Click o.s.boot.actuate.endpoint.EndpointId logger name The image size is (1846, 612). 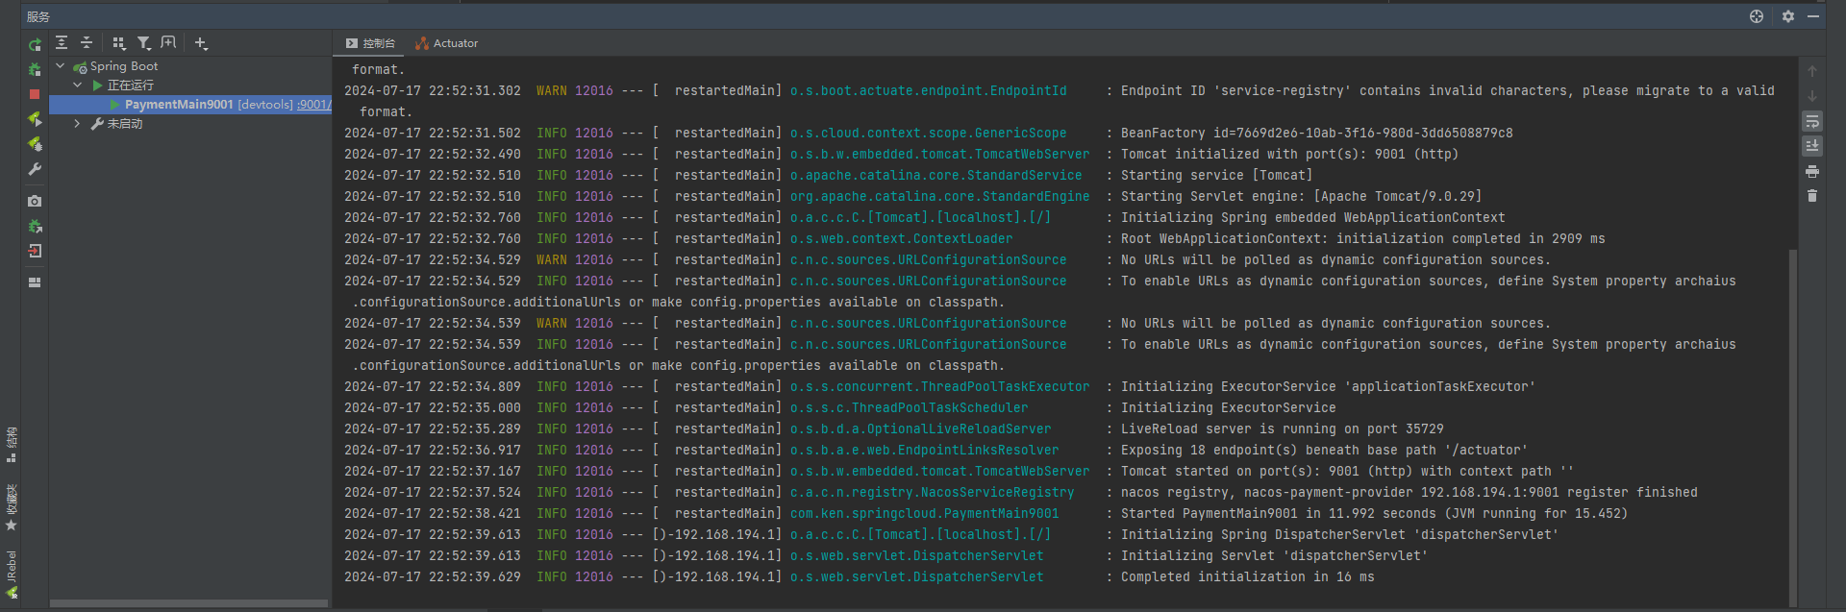(x=928, y=90)
